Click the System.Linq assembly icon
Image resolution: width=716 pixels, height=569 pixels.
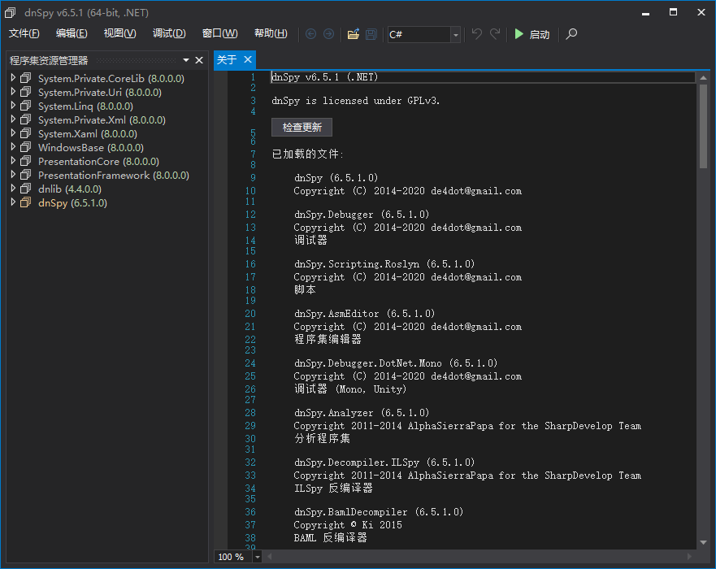pyautogui.click(x=26, y=106)
